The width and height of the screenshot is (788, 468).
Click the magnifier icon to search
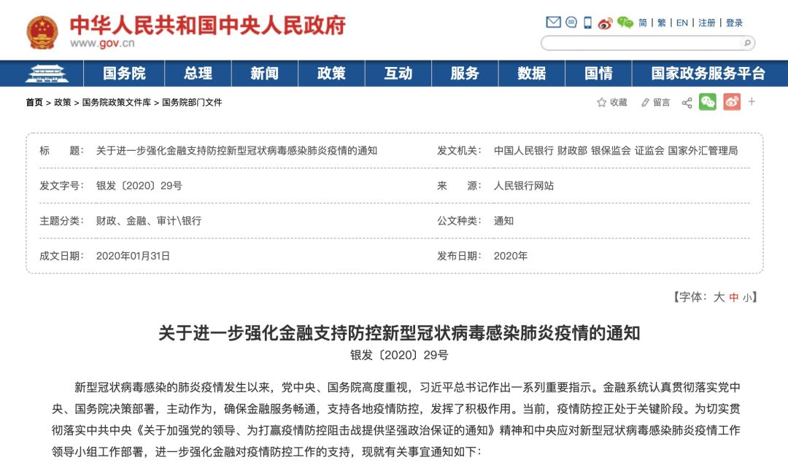748,45
